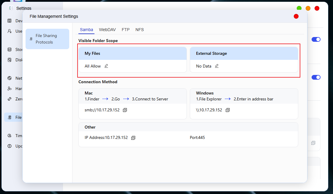Image resolution: width=333 pixels, height=194 pixels.
Task: Click the "No Data" text
Action: 204,66
